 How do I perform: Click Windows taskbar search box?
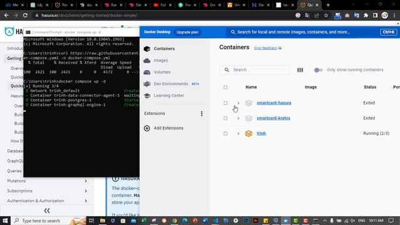tap(49, 221)
